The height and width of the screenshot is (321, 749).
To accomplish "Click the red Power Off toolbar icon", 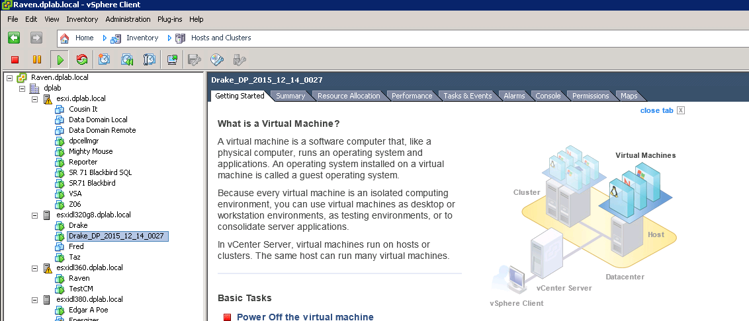I will (x=15, y=59).
